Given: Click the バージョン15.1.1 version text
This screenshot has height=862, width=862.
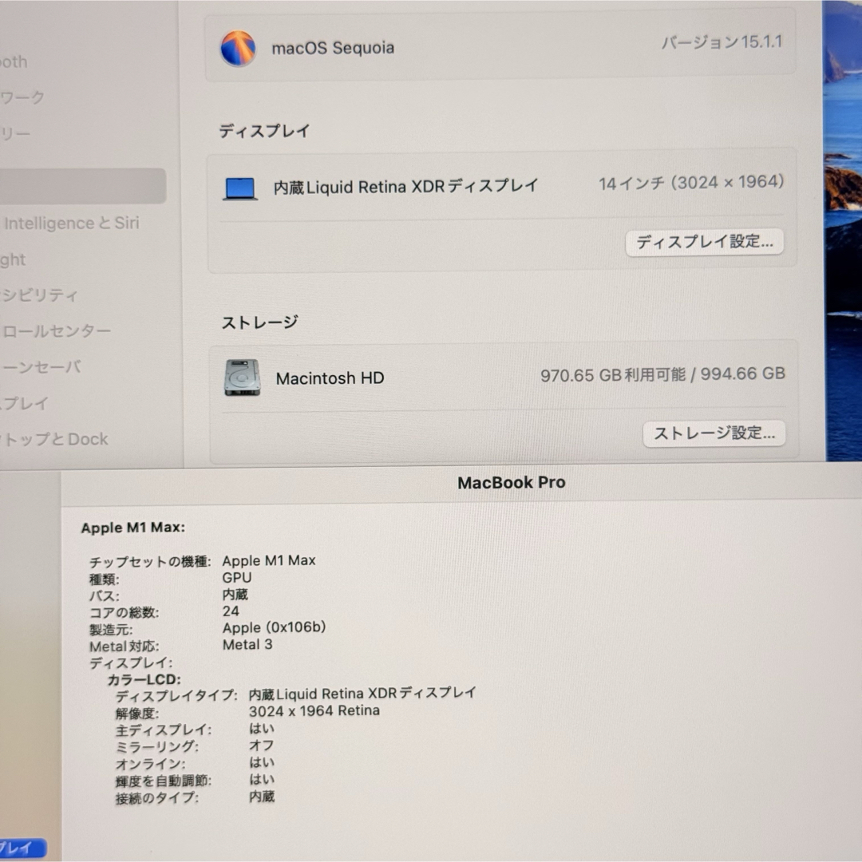Looking at the screenshot, I should (722, 42).
